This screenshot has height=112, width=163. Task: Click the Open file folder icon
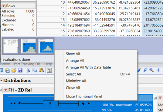14,70
